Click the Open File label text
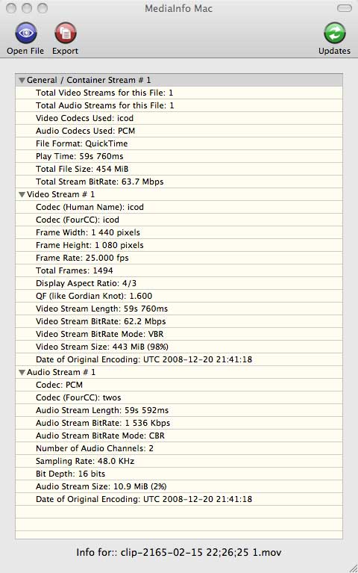This screenshot has width=358, height=573. click(x=25, y=51)
